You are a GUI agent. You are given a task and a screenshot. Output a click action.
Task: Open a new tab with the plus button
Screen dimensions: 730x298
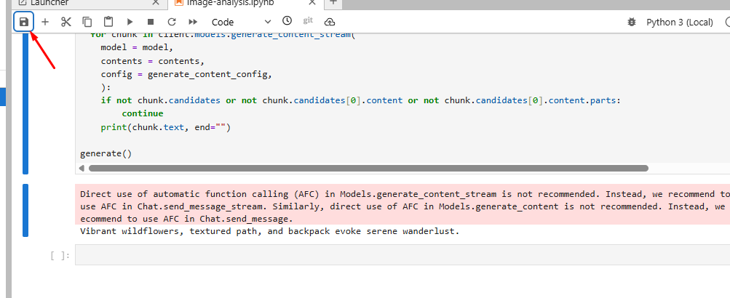pos(333,2)
